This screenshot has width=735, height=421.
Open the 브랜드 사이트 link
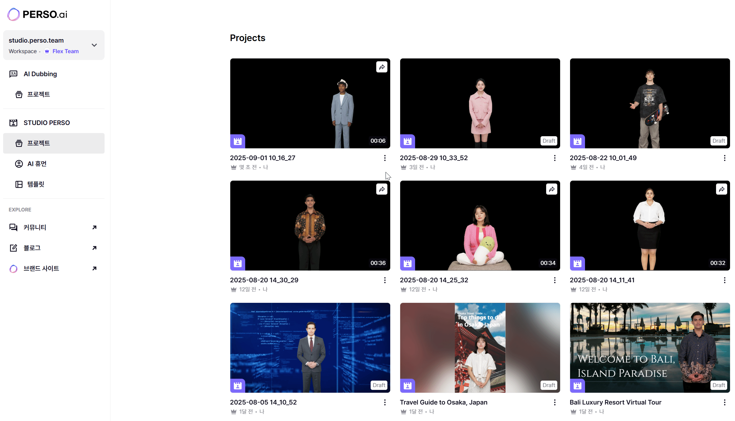coord(41,269)
